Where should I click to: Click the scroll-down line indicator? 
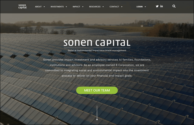(x=97, y=113)
